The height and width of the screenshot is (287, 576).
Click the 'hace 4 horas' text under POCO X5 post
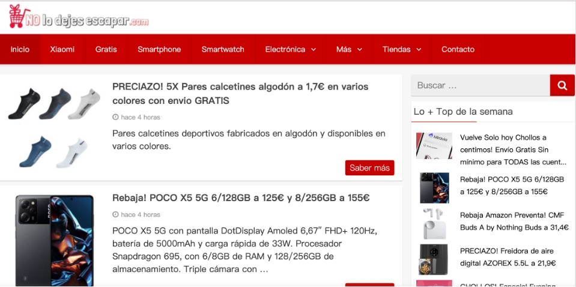click(141, 215)
